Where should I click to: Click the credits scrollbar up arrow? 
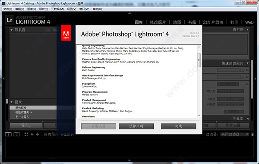tap(199, 47)
